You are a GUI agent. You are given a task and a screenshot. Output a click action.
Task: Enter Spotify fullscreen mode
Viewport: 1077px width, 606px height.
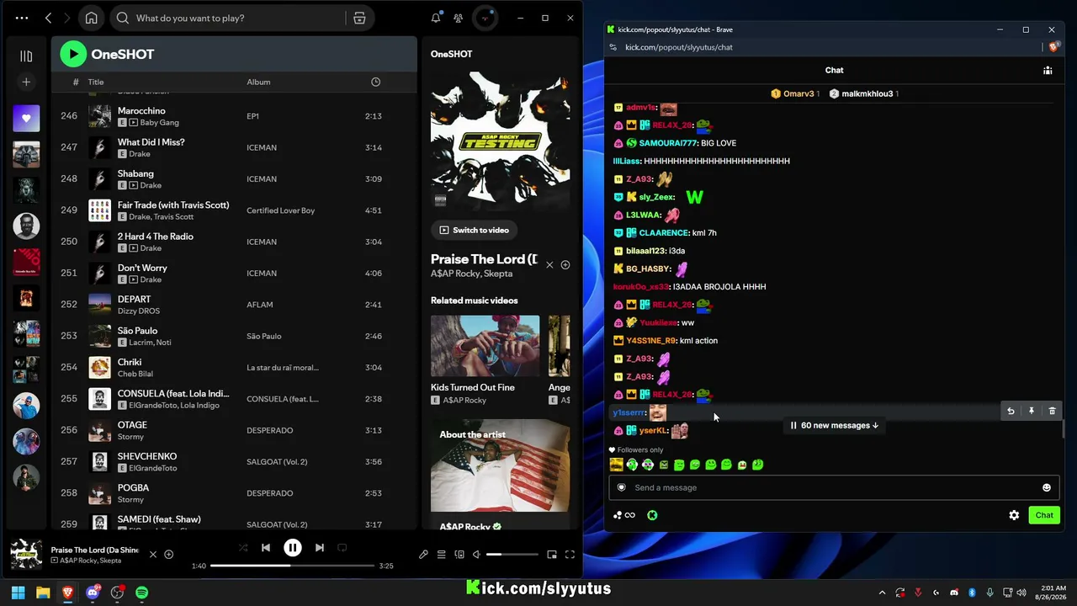[x=570, y=555]
